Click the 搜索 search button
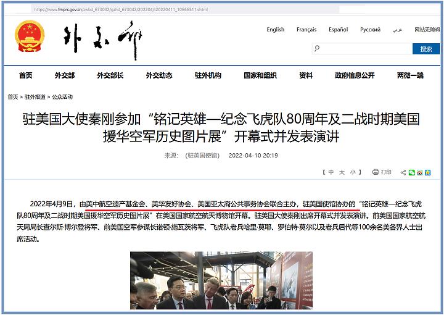Image resolution: width=444 pixels, height=315 pixels. click(426, 49)
